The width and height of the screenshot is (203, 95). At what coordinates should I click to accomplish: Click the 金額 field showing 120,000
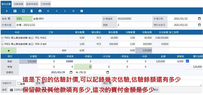click(157, 61)
